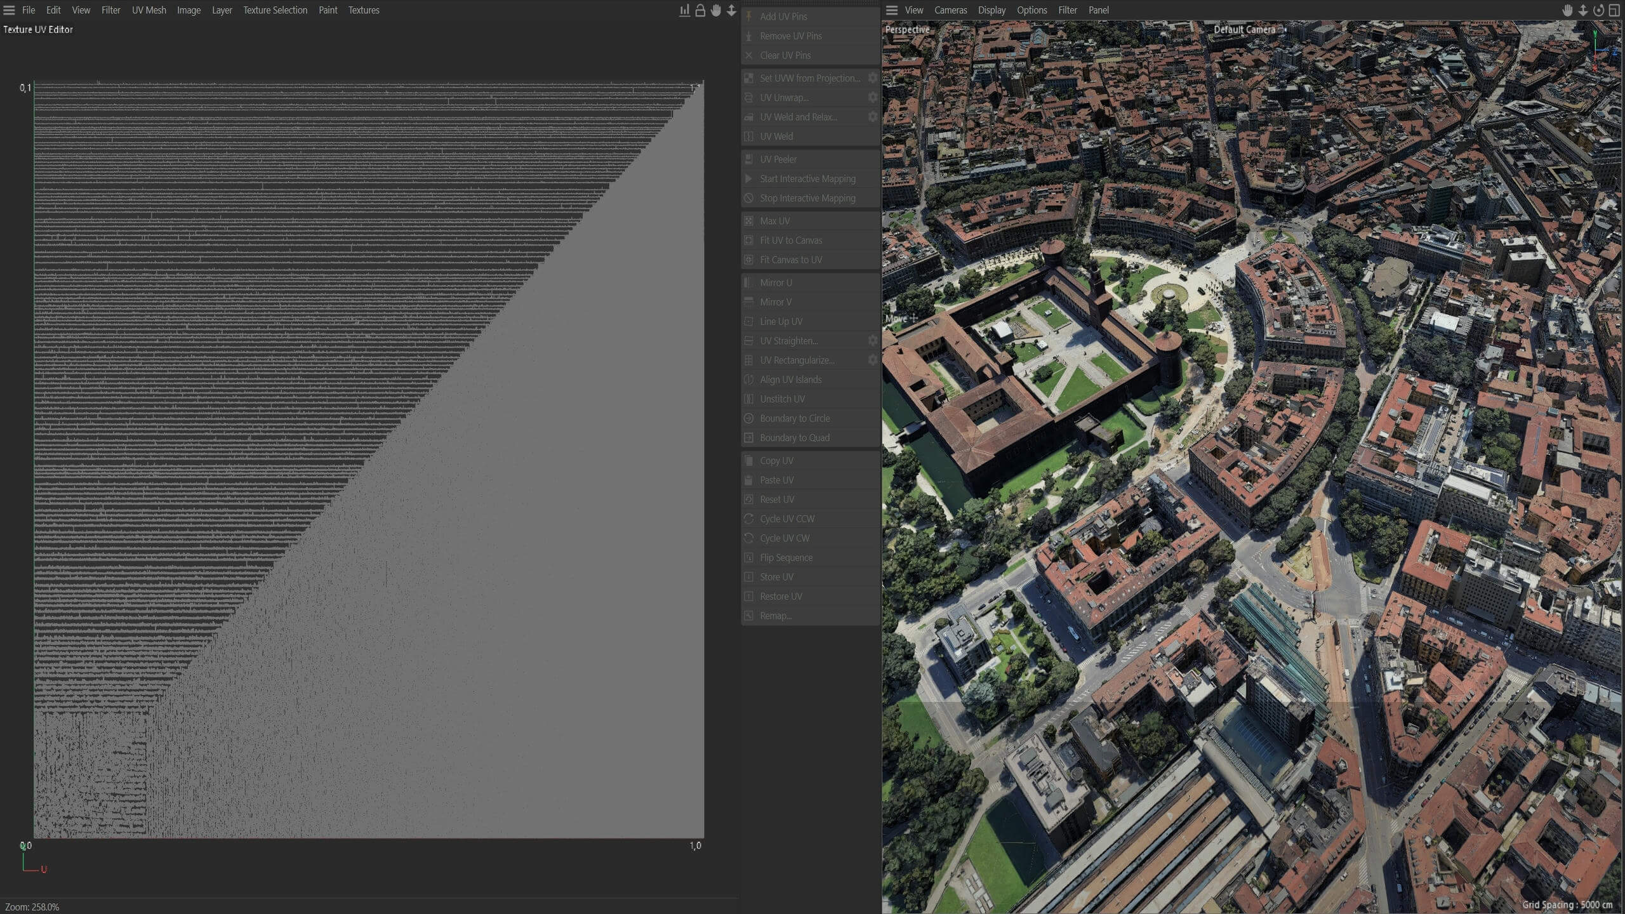
Task: Toggle the lock icon in UV editor header
Action: 700,10
